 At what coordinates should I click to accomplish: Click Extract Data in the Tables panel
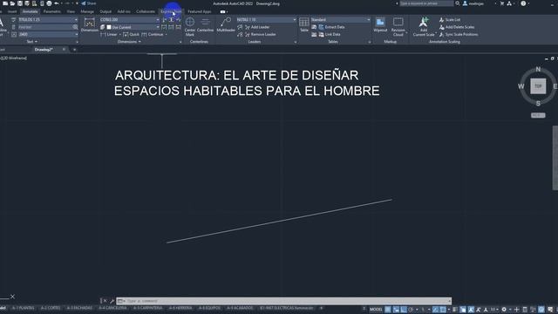(331, 27)
